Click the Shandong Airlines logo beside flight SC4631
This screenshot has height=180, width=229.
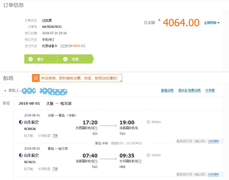pyautogui.click(x=21, y=155)
